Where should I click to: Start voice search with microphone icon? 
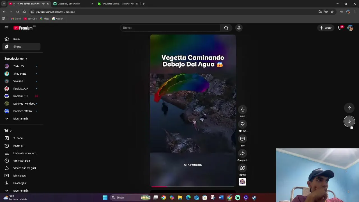click(x=239, y=28)
